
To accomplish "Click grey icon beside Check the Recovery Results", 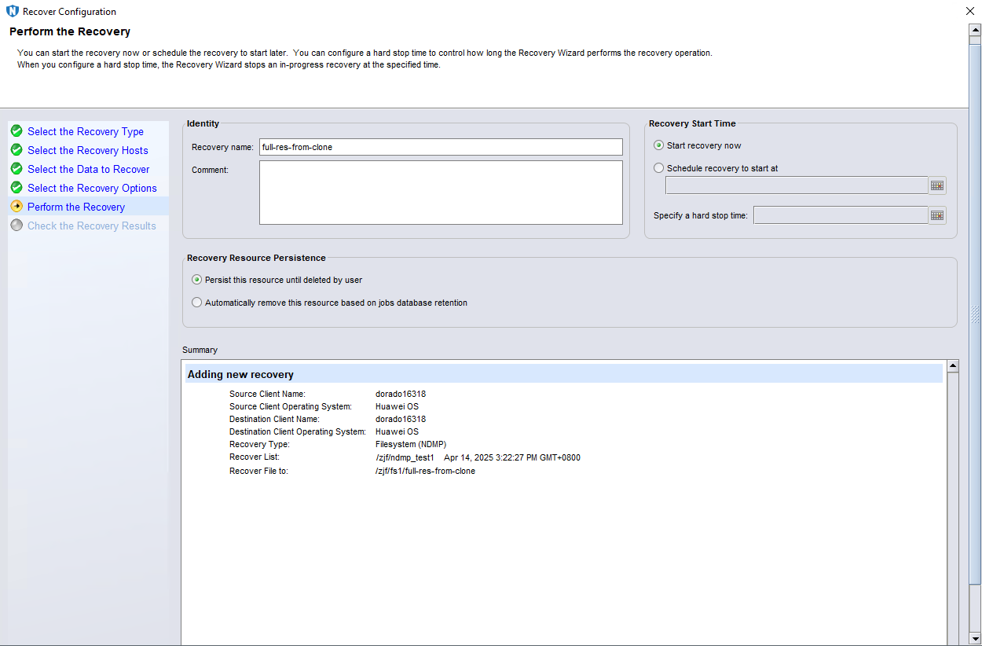I will tap(16, 226).
